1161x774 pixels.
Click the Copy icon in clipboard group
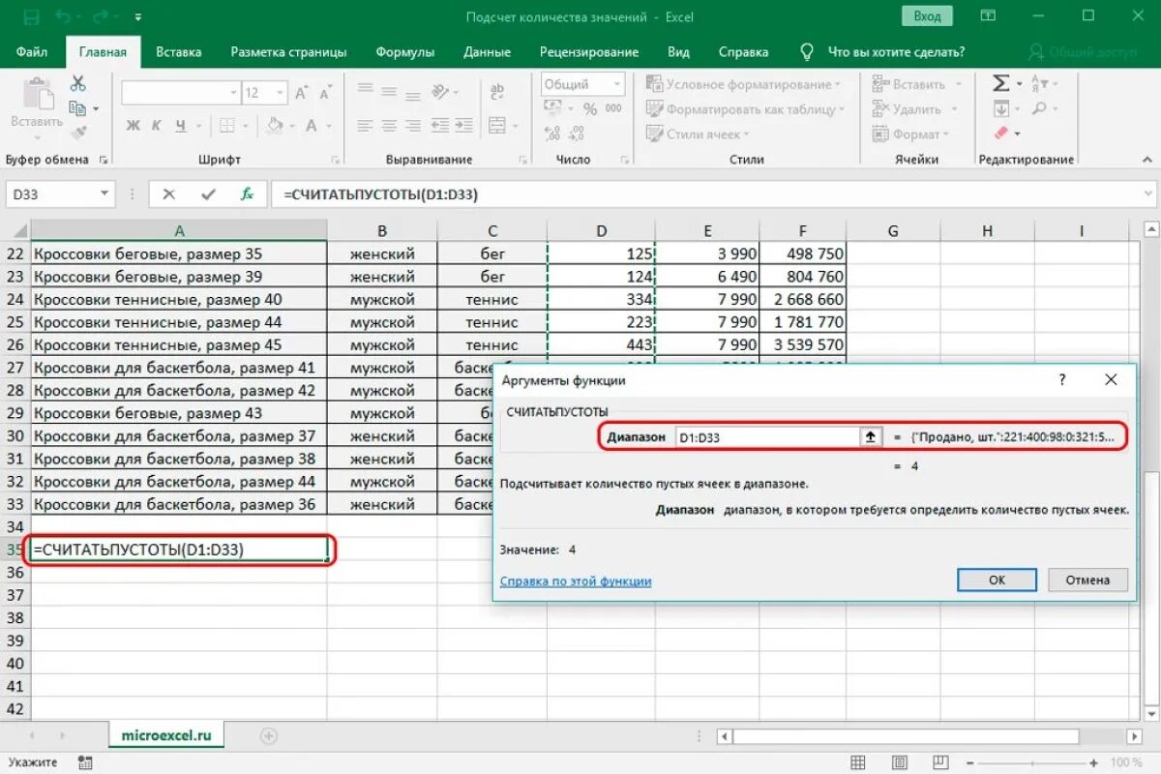77,109
